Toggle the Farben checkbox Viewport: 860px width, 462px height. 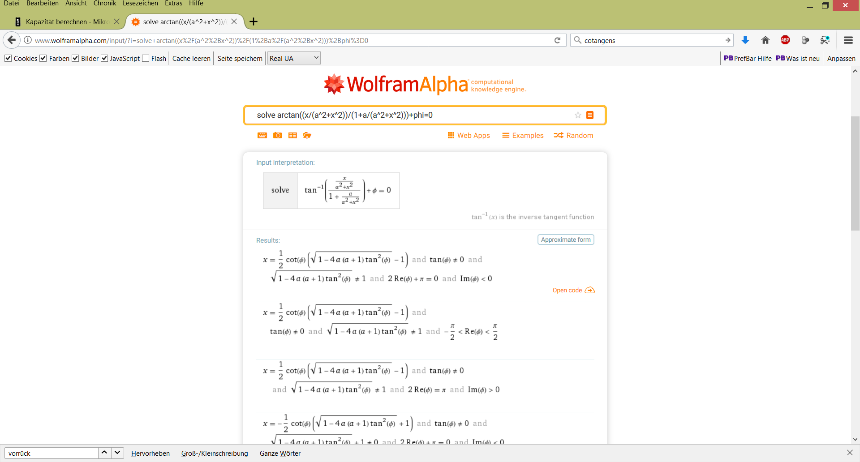(43, 58)
